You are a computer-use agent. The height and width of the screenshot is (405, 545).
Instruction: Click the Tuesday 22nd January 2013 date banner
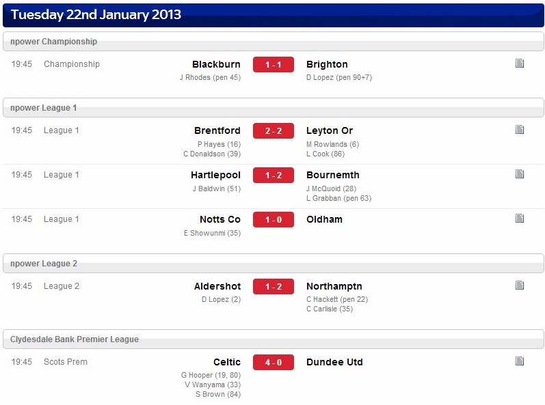point(274,15)
